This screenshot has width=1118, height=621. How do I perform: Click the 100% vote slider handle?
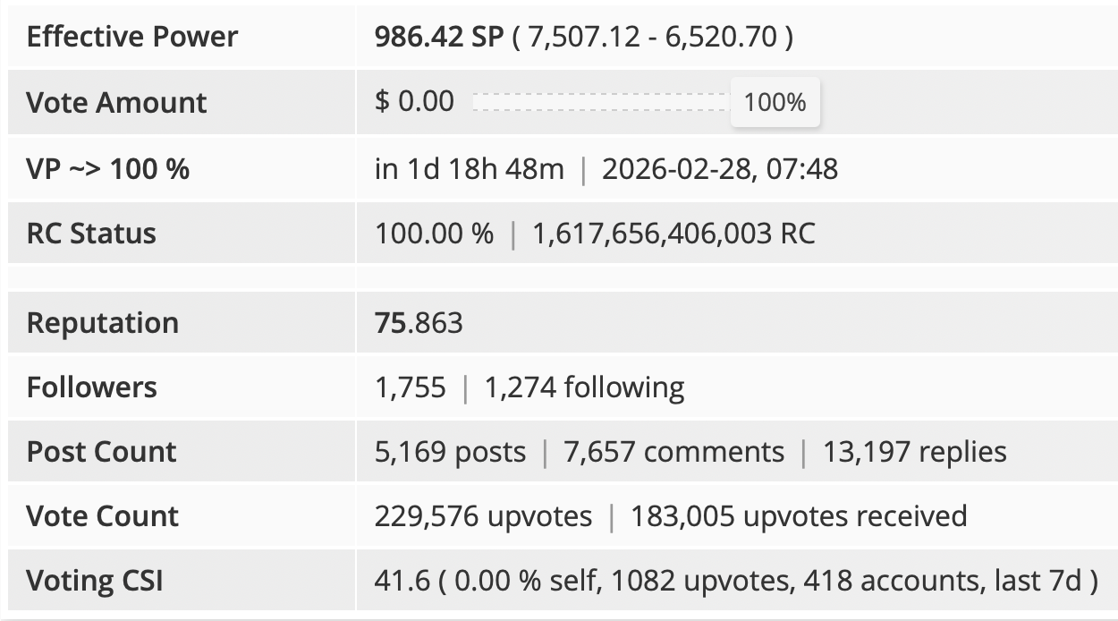tap(775, 102)
